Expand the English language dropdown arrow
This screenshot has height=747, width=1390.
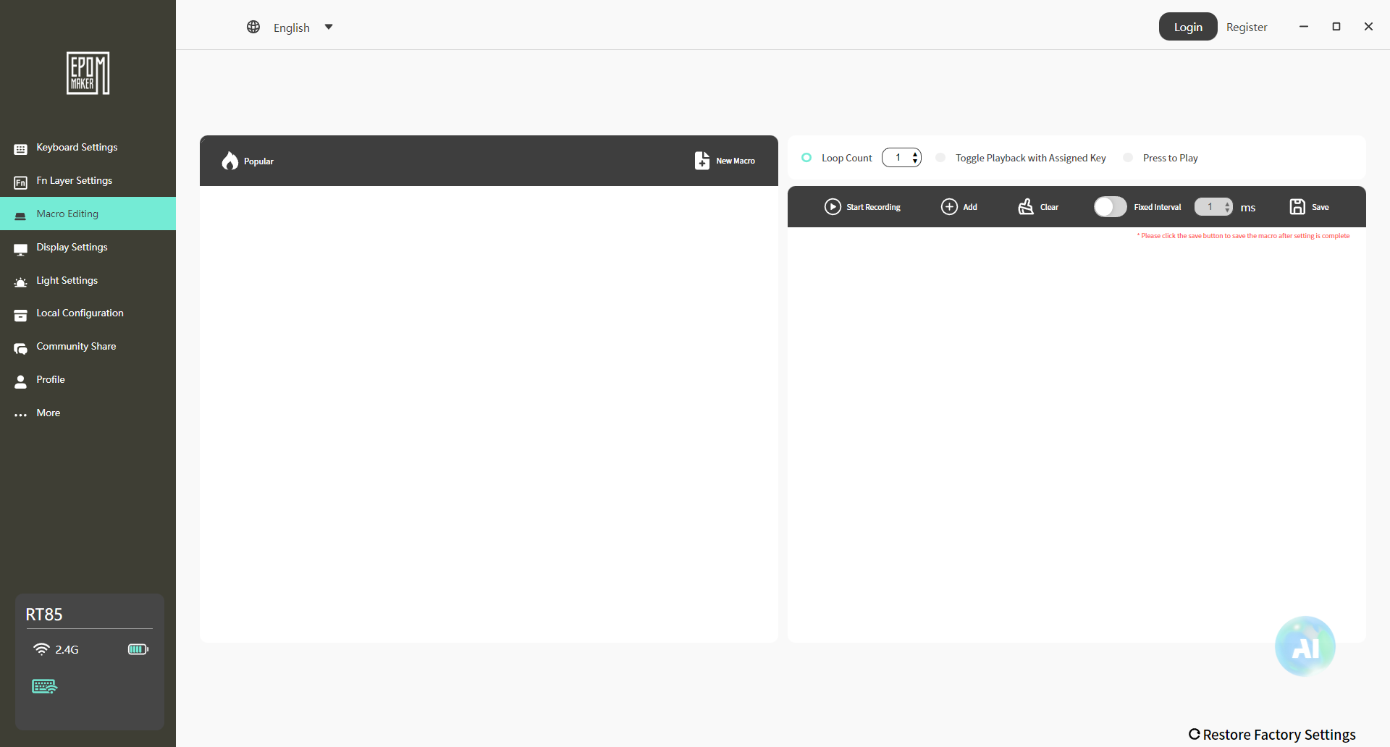click(x=329, y=27)
